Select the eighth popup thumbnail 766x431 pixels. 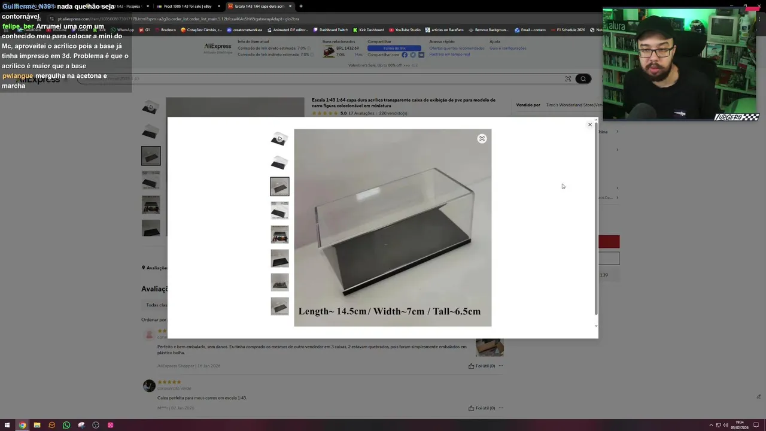point(279,306)
